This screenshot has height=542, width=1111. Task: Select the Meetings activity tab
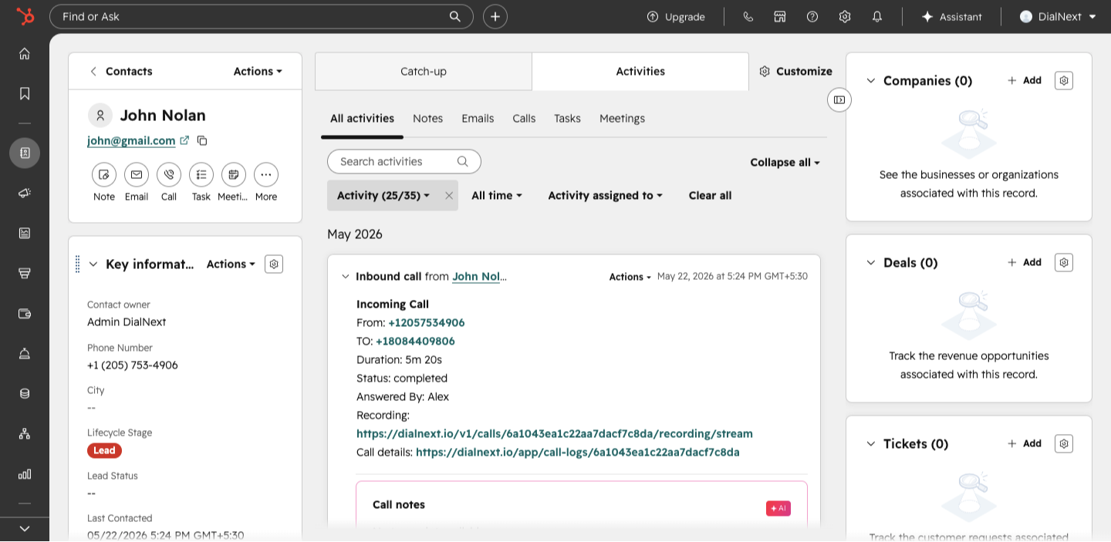(622, 118)
